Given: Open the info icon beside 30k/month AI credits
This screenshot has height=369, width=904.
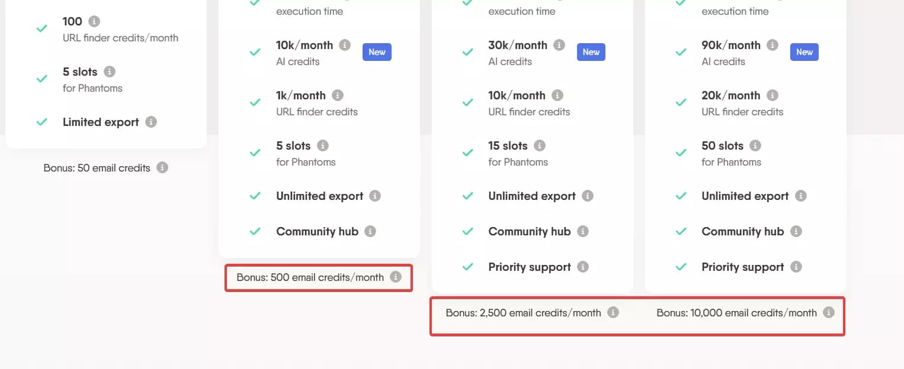Looking at the screenshot, I should pyautogui.click(x=560, y=44).
